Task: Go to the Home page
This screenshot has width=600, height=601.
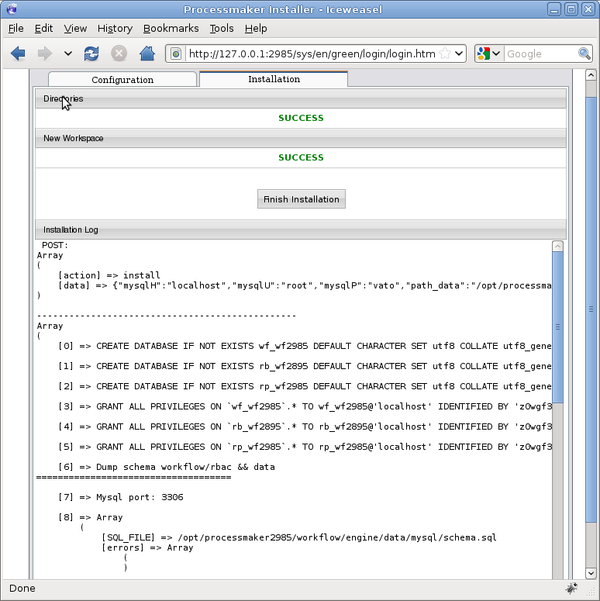Action: coord(147,54)
